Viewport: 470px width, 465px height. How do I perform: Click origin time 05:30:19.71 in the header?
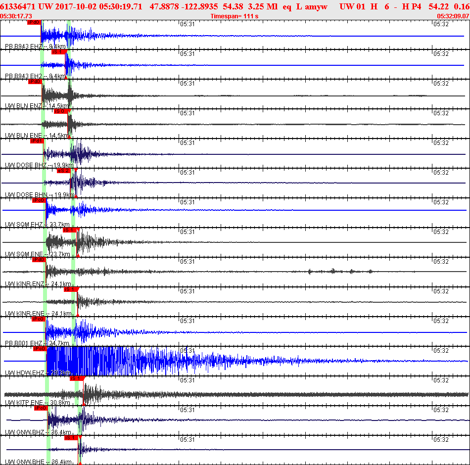(x=121, y=6)
